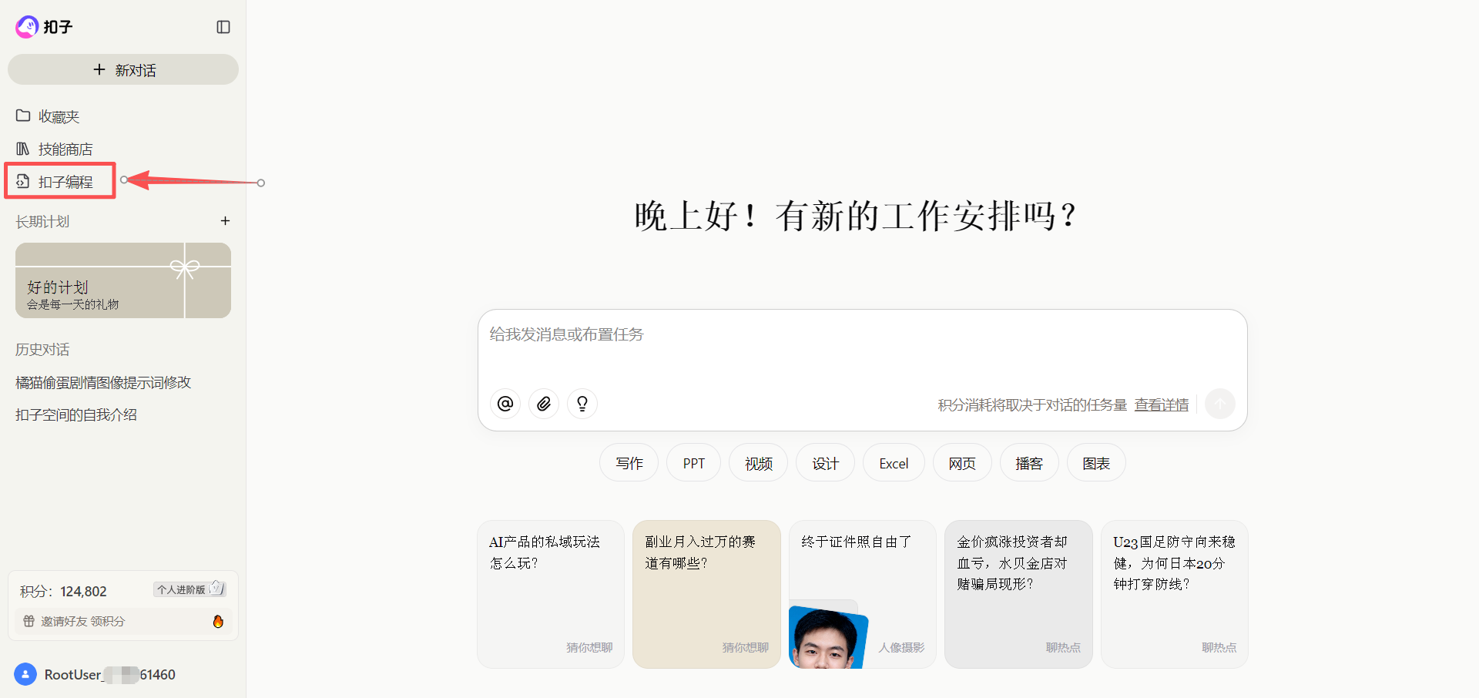Click the @ mention icon below the input box
Image resolution: width=1479 pixels, height=698 pixels.
pos(505,403)
